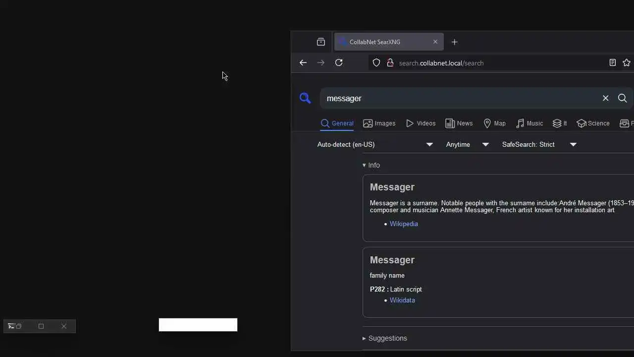Click the SearXNG blue magnifier logo
Viewport: 634px width, 357px height.
coord(305,98)
